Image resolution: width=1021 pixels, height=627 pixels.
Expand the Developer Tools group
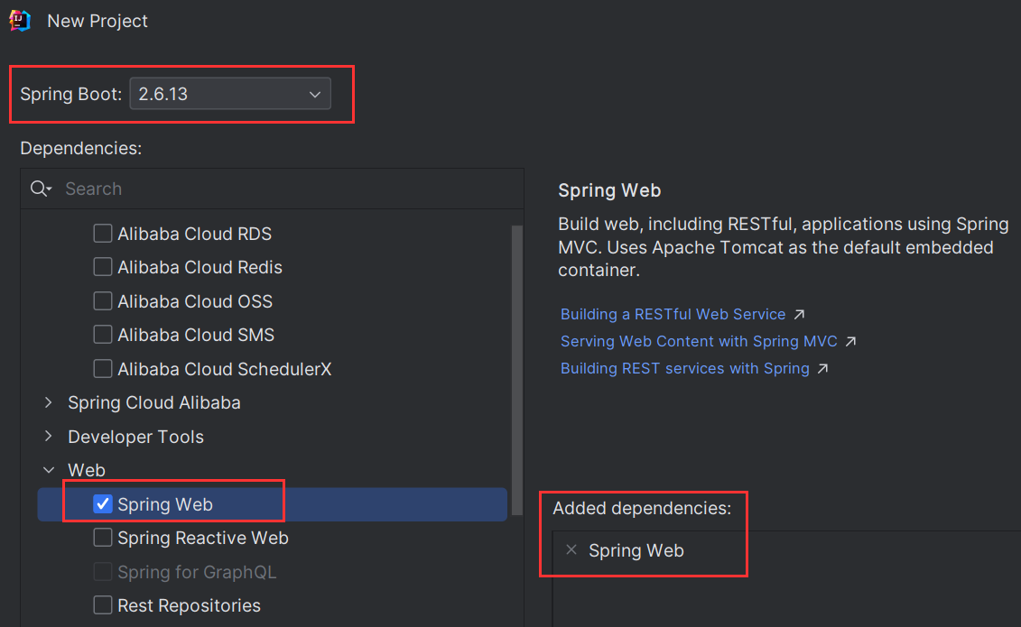pos(49,437)
